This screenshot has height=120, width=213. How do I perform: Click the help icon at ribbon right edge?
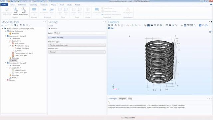tap(211, 4)
